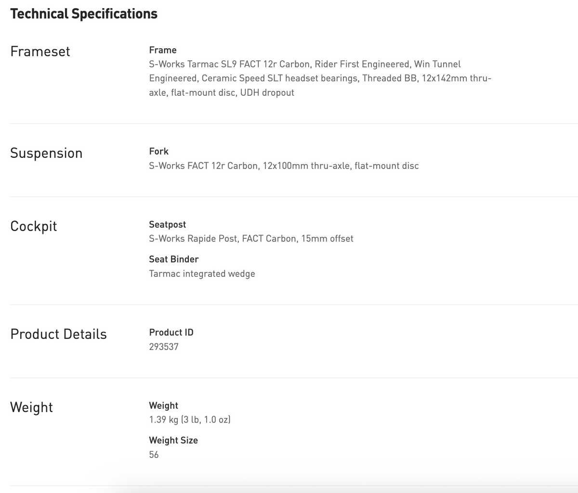Click the Weight Size label

[173, 440]
